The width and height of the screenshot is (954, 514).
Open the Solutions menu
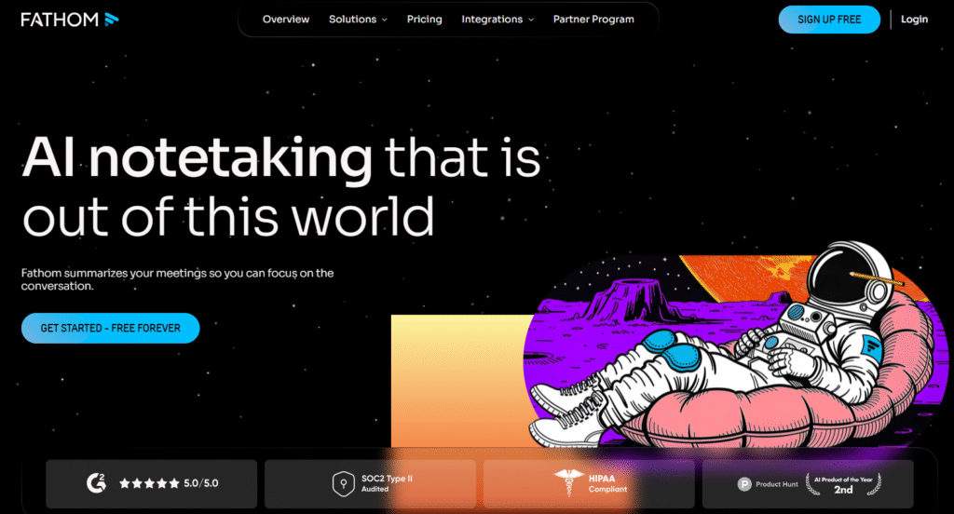(x=358, y=20)
